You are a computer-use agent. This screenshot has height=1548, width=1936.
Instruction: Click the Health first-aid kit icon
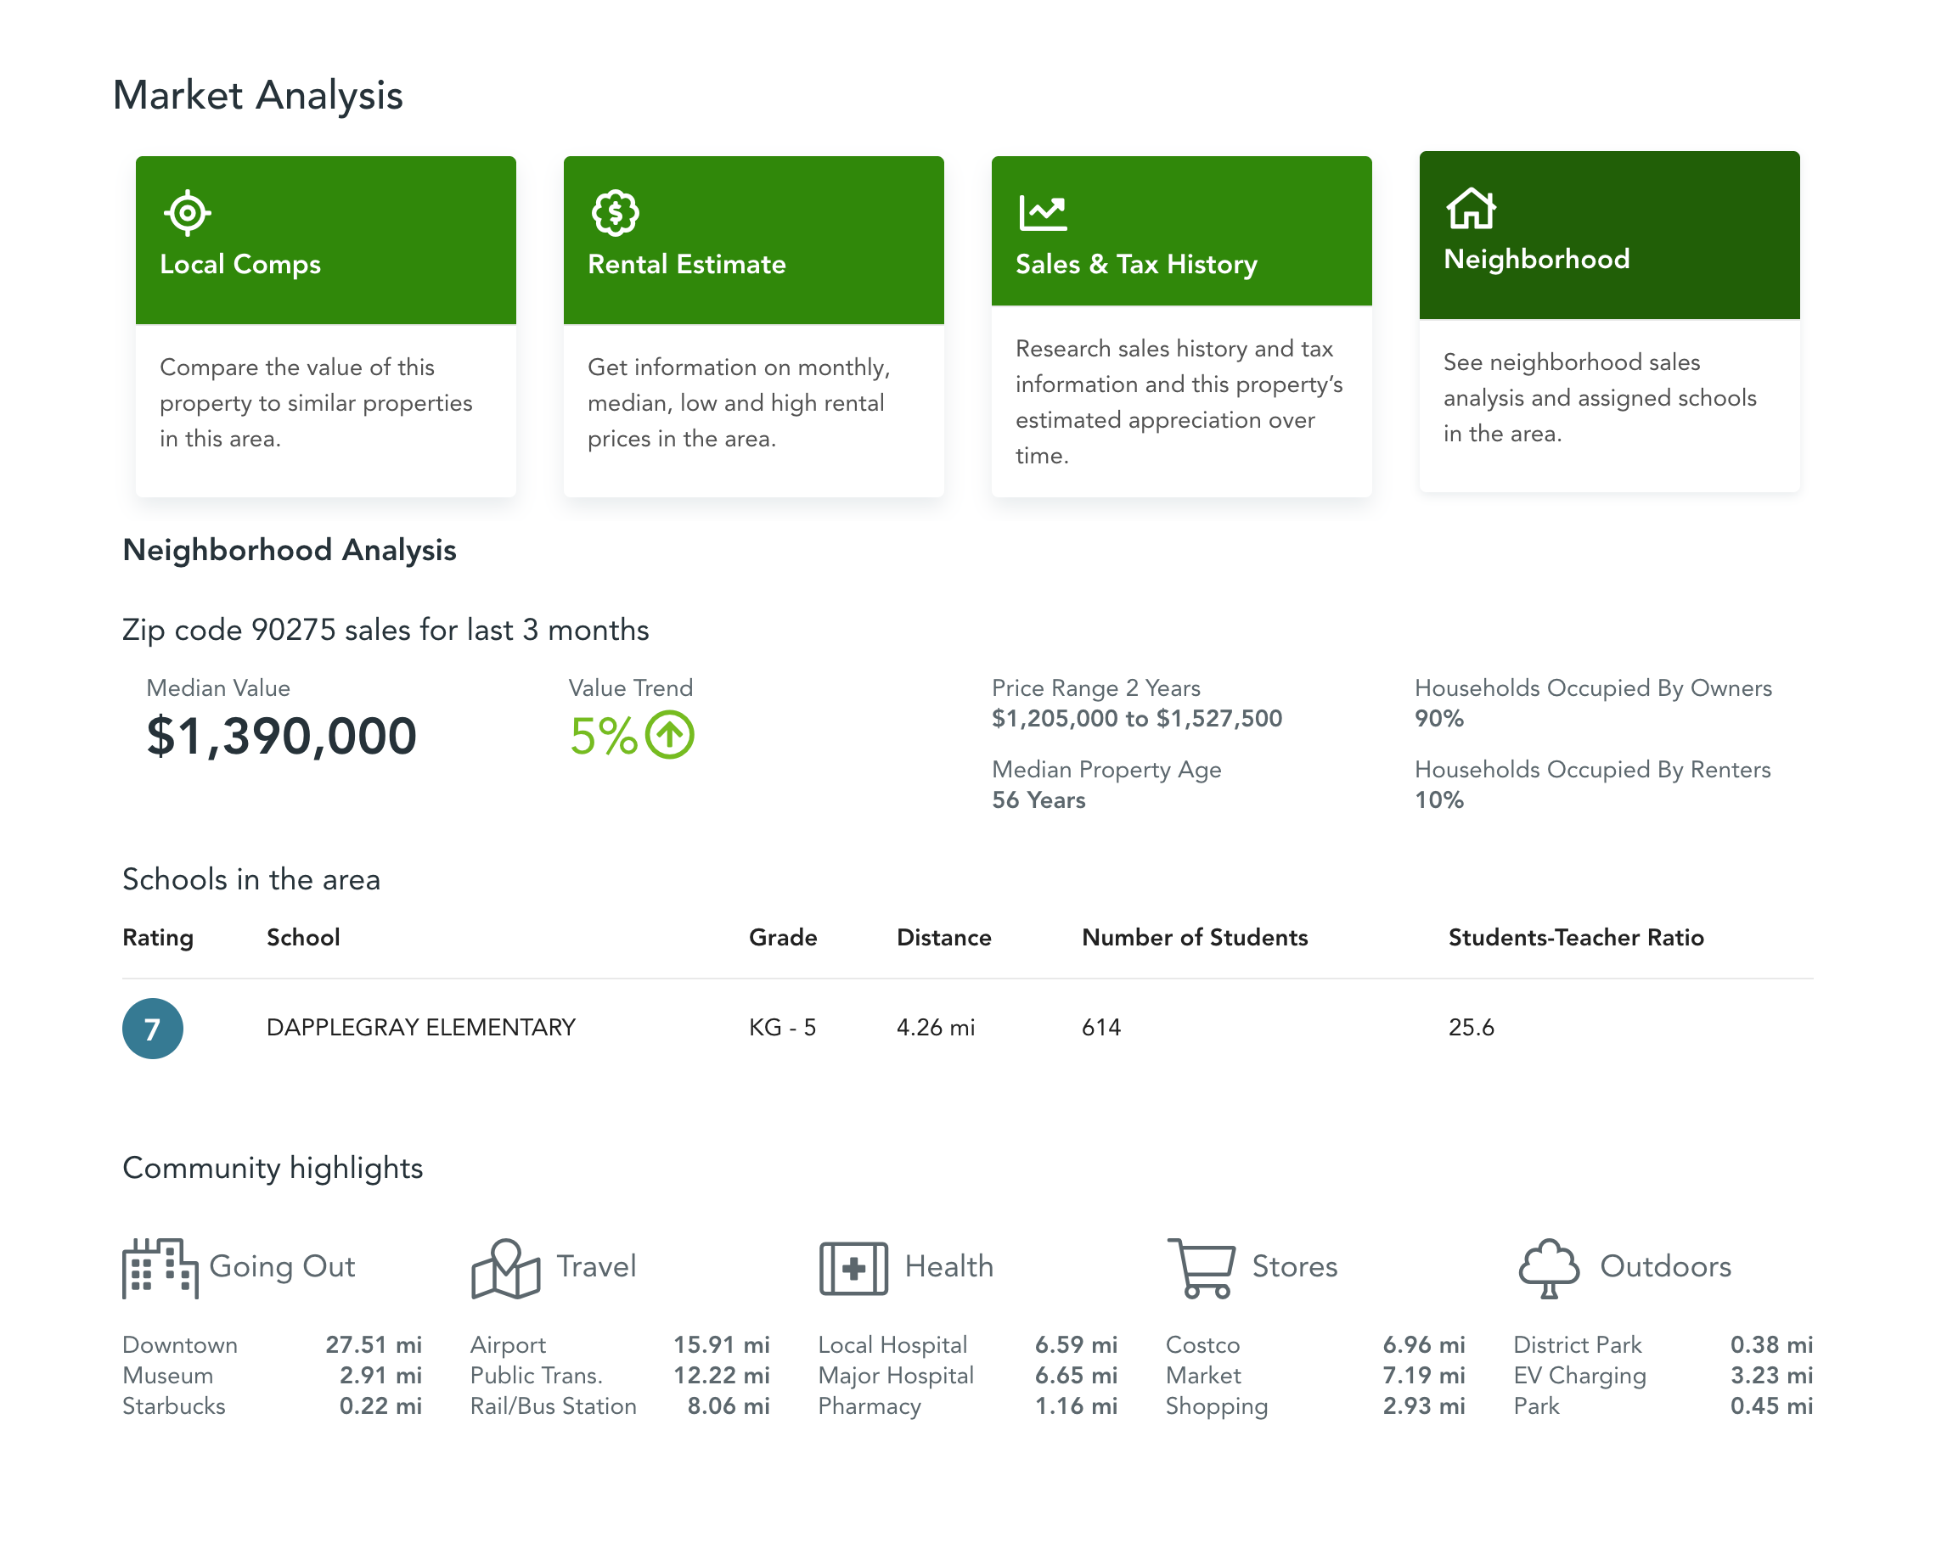(853, 1267)
